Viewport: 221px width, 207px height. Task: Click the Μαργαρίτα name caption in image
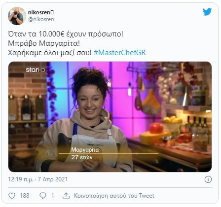(85, 150)
